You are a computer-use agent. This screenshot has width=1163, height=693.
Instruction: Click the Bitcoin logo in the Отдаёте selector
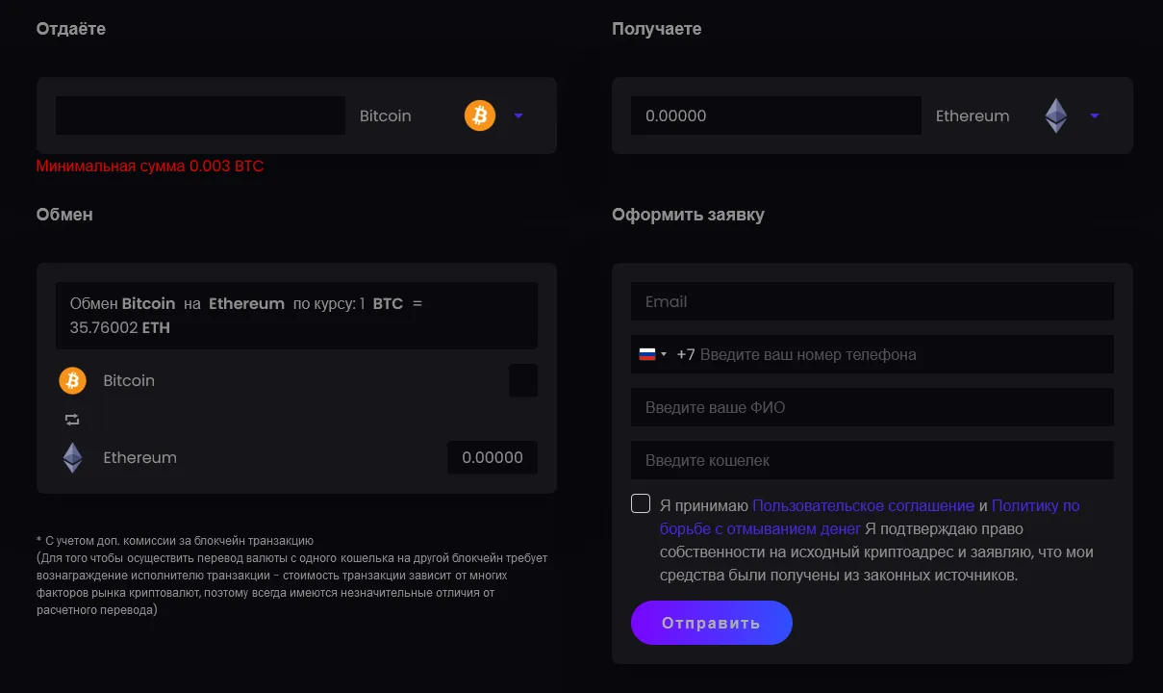click(x=480, y=115)
